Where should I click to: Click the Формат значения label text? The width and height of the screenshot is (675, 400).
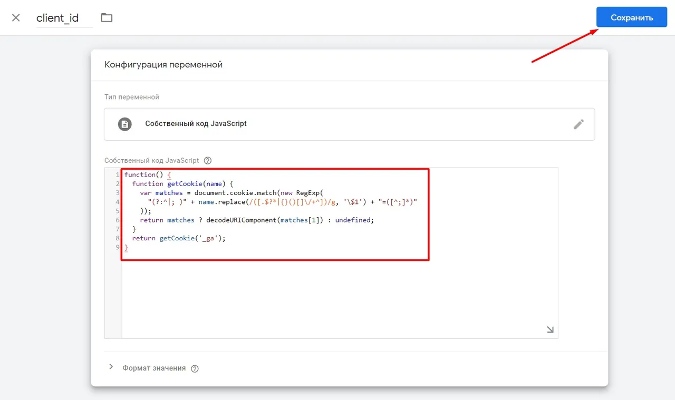(x=154, y=368)
